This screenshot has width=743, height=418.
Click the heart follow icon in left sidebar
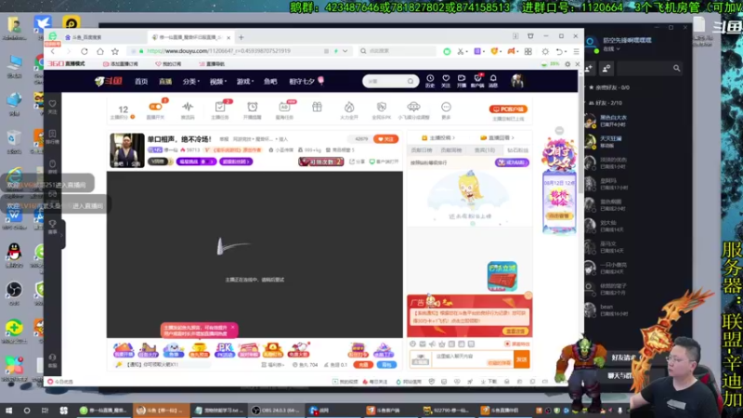tap(53, 107)
